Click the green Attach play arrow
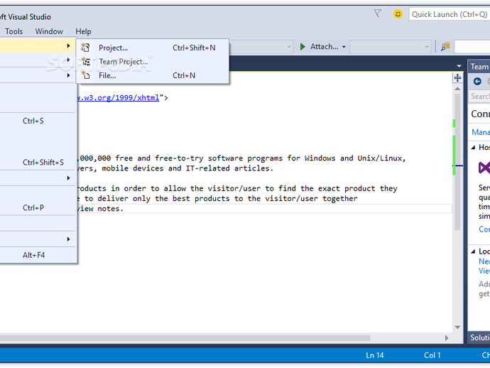Screen dimensions: 490x368 303,47
